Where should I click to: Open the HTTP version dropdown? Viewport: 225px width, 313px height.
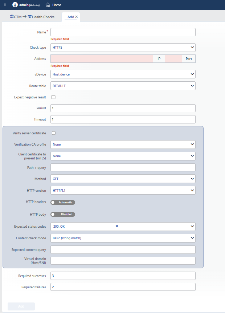click(x=123, y=190)
